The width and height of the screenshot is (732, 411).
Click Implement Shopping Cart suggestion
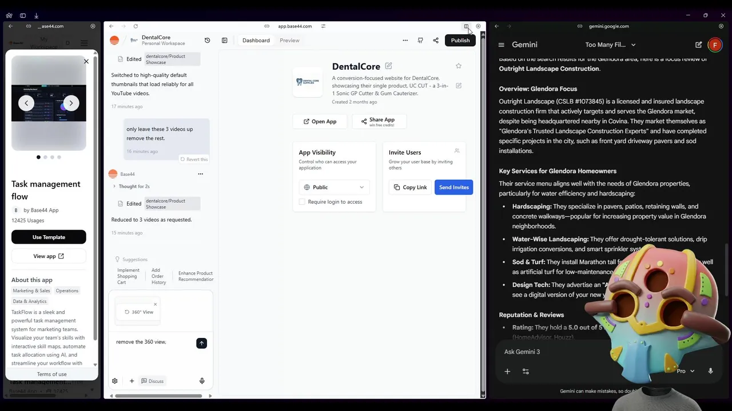click(128, 276)
